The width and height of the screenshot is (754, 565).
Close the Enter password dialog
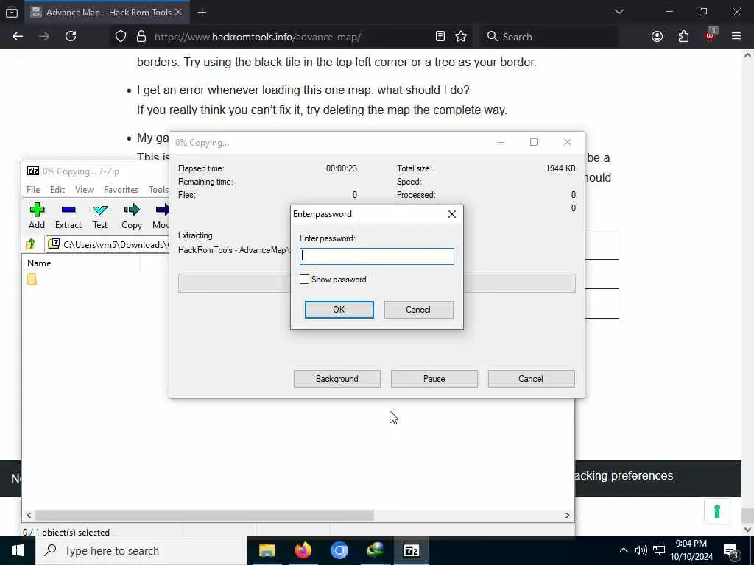452,214
